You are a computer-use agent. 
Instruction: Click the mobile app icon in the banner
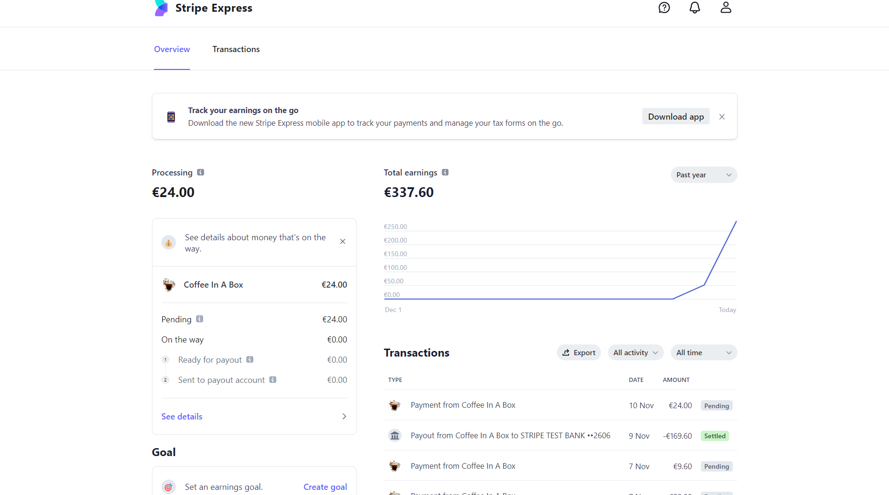171,116
